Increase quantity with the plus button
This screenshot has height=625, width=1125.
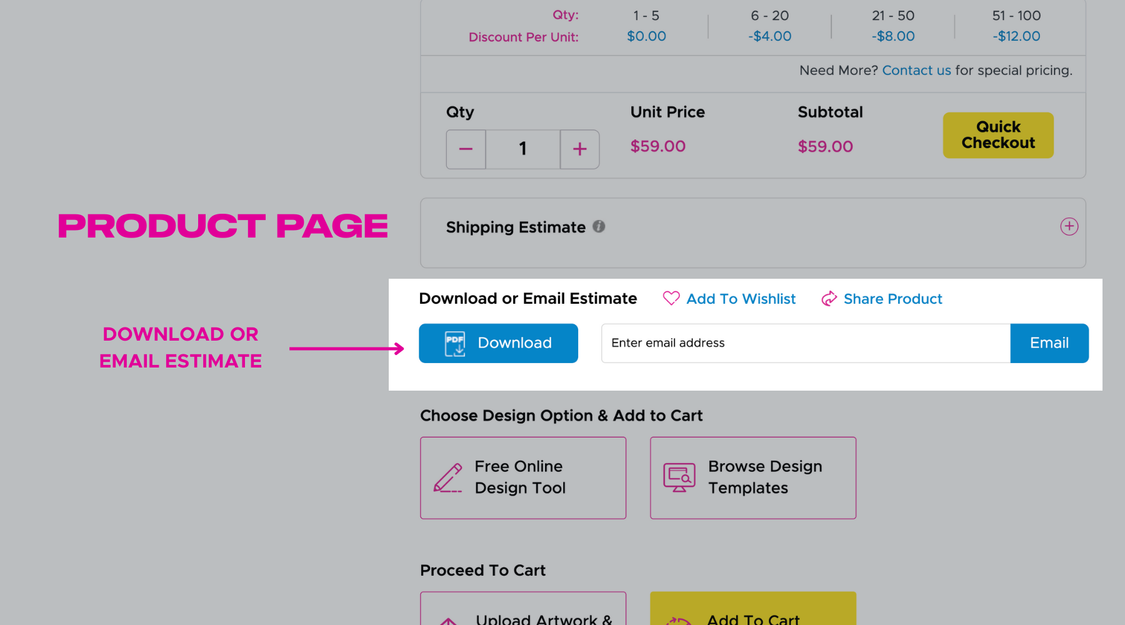[x=579, y=149]
